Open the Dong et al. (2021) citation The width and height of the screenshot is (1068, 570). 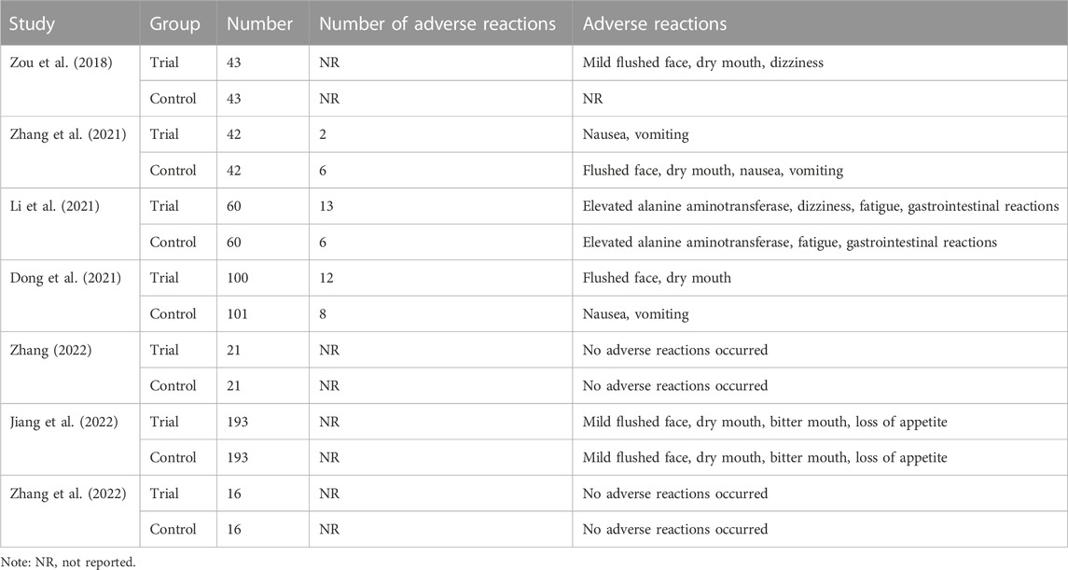[x=65, y=278]
